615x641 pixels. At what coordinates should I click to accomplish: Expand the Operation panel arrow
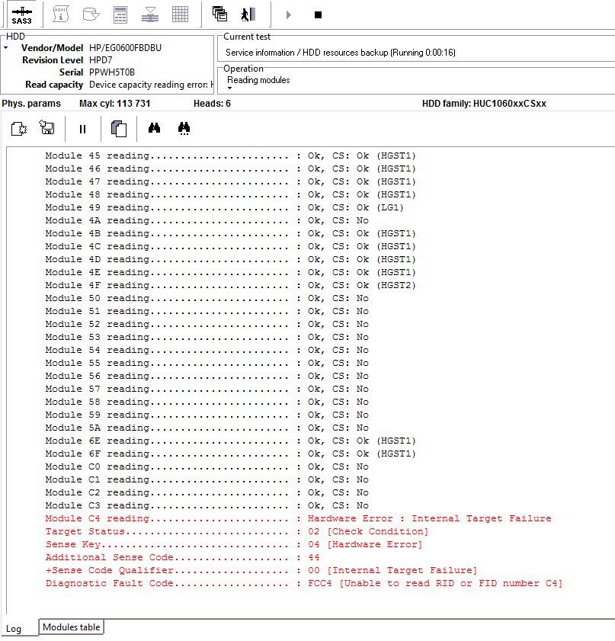pos(229,88)
